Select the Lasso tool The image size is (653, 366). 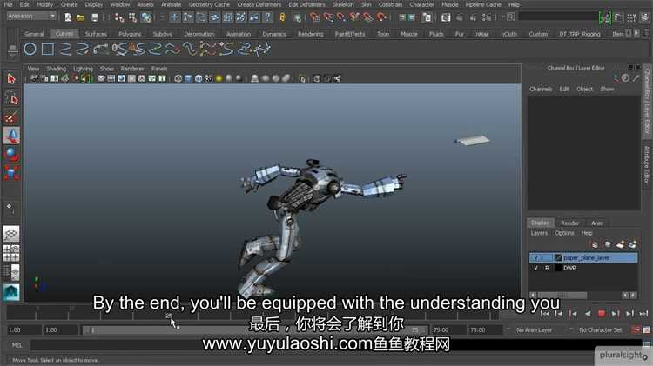[11, 98]
